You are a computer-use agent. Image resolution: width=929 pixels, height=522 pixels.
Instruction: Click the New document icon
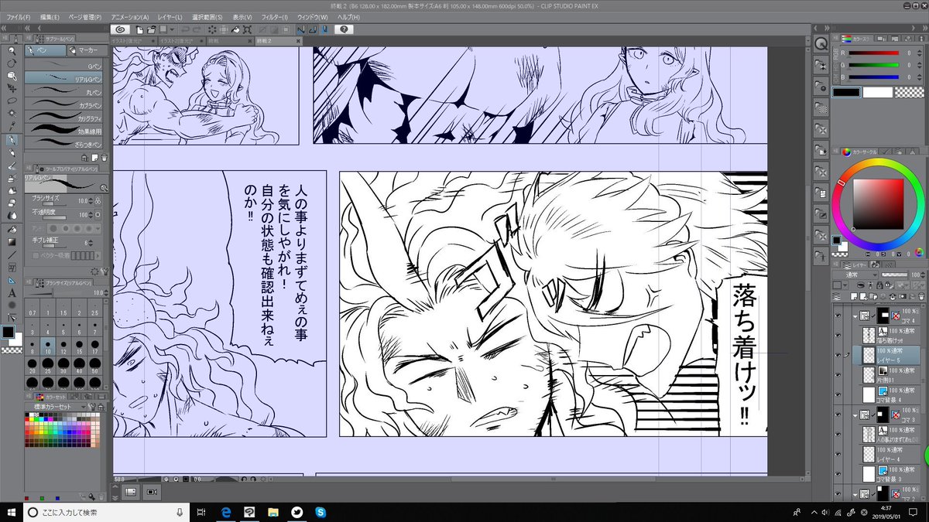point(140,29)
